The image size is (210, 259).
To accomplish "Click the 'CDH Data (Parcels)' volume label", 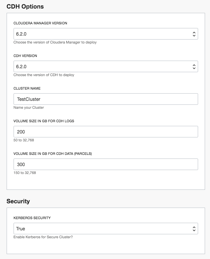I will click(x=53, y=154).
